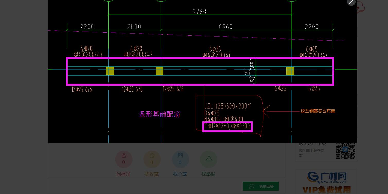Click the 这些钢筋怎么布置 annotation text
This screenshot has width=388, height=194.
click(x=318, y=111)
